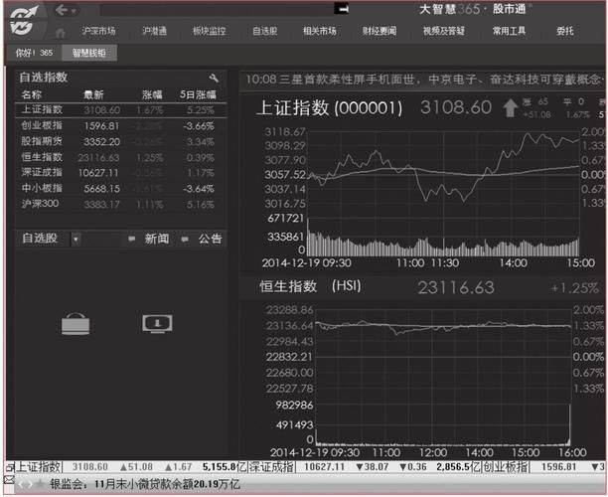This screenshot has height=497, width=608.
Task: Click the +1.25% HSI change value
Action: click(x=574, y=288)
